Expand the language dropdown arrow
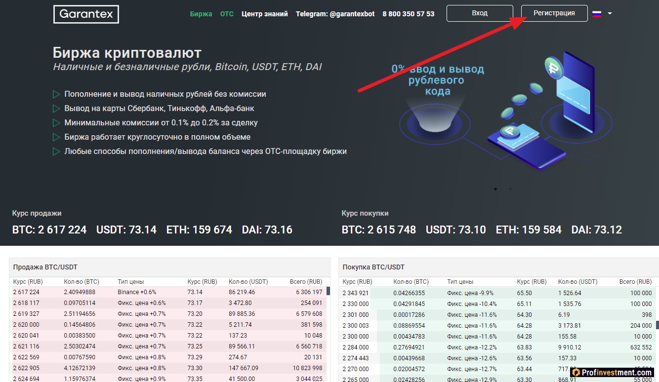 coord(610,14)
